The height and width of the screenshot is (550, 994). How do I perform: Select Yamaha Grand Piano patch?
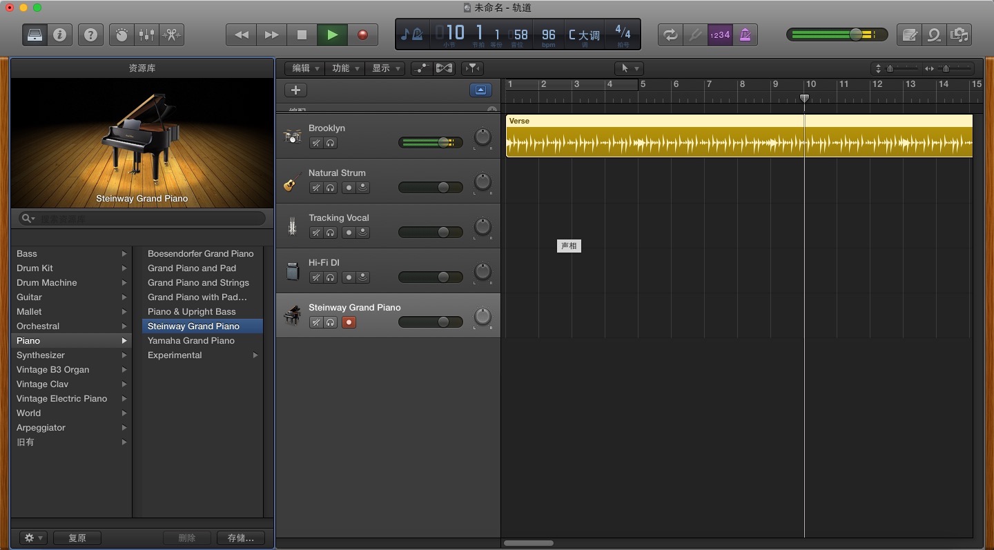(x=191, y=341)
